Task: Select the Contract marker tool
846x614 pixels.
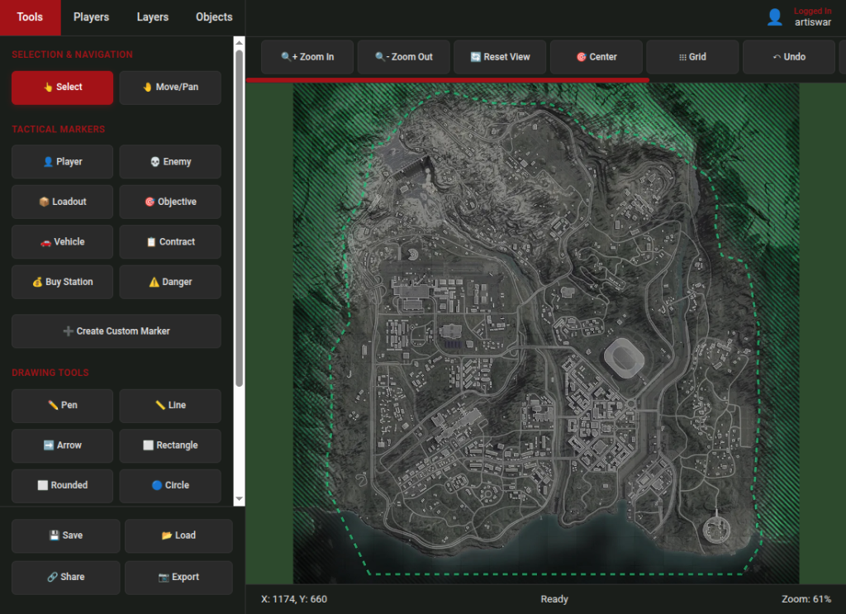Action: click(x=170, y=242)
